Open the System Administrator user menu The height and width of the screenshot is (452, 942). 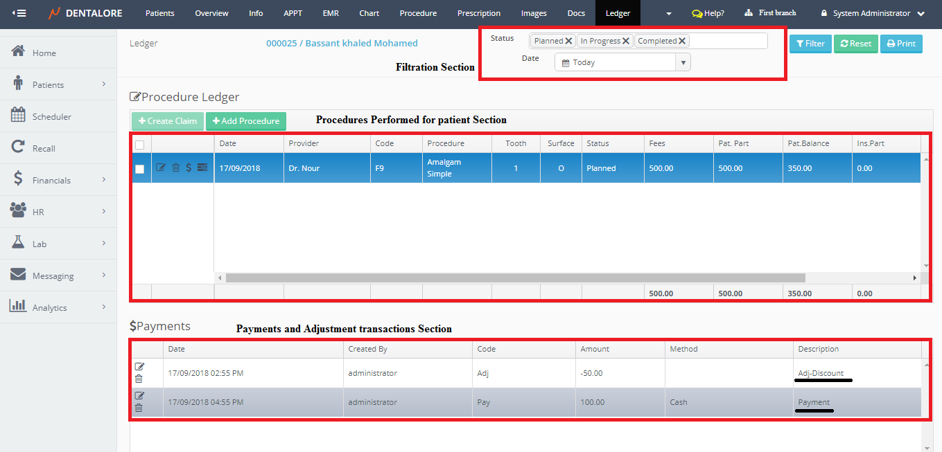[x=871, y=13]
